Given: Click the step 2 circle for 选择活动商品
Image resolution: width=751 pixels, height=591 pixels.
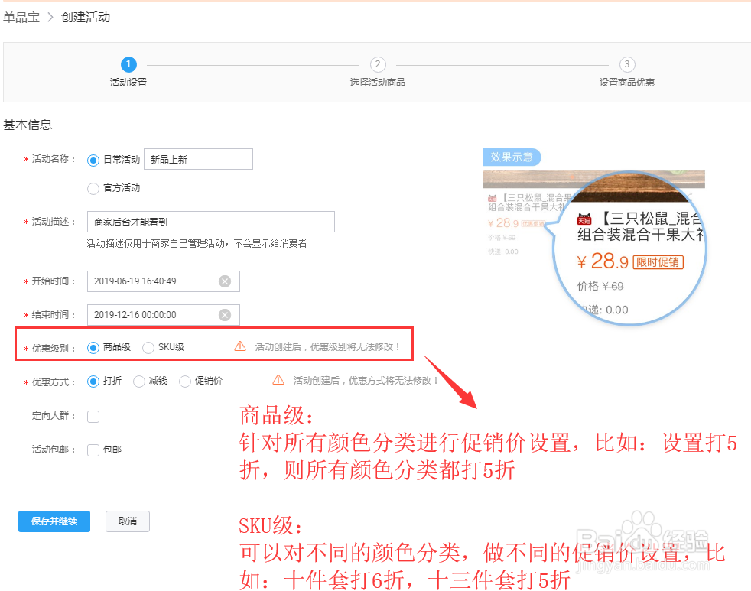Looking at the screenshot, I should (377, 65).
